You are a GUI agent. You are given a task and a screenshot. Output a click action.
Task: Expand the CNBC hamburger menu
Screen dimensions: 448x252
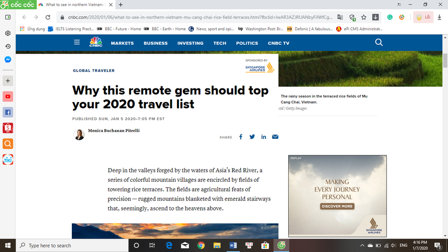tap(77, 43)
